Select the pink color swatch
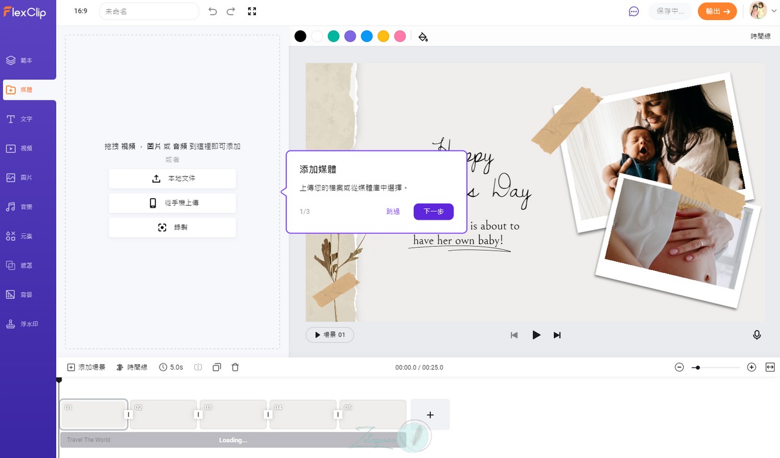Viewport: 780px width, 458px height. (x=400, y=36)
